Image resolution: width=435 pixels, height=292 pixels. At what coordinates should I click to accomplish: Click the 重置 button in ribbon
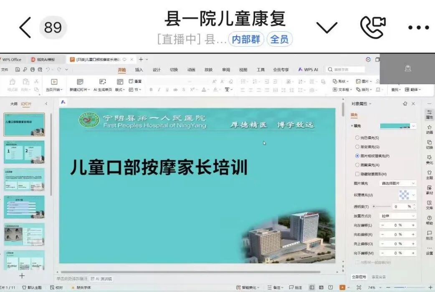pos(135,81)
